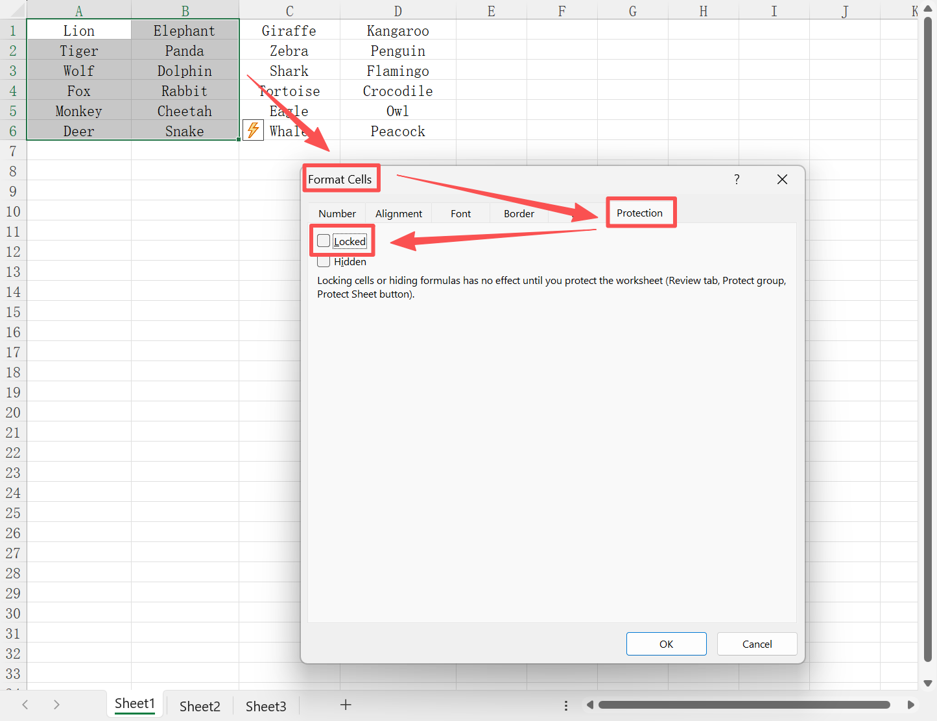Select the Protection tab
The image size is (937, 721).
640,213
